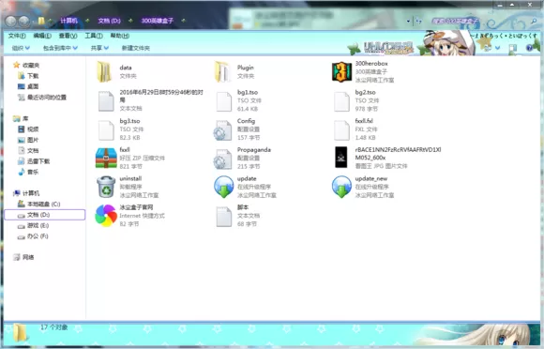Image resolution: width=544 pixels, height=349 pixels.
Task: Open 桌面 in the favorites list
Action: [x=29, y=86]
